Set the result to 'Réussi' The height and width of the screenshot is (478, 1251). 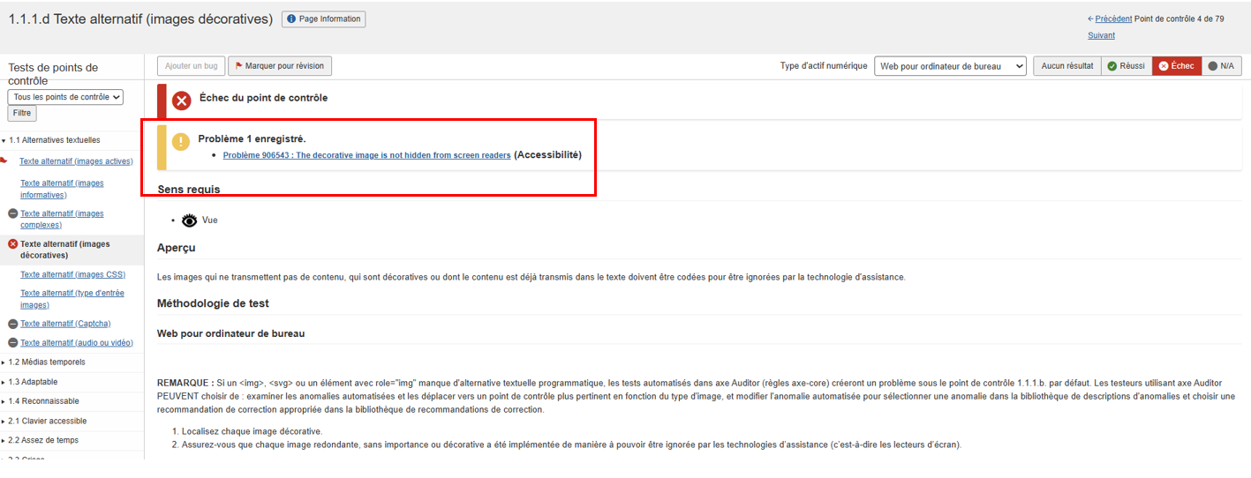tap(1126, 66)
